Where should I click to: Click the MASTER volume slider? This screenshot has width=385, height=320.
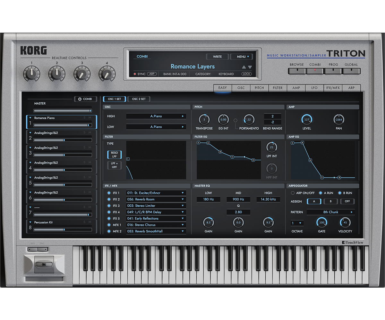pos(62,110)
